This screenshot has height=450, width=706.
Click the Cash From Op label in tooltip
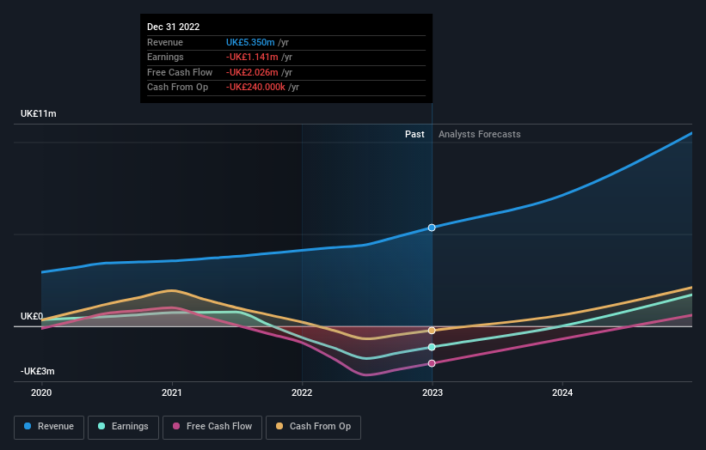click(x=177, y=88)
